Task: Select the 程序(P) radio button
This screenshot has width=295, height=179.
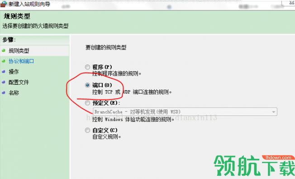Action: [x=87, y=67]
